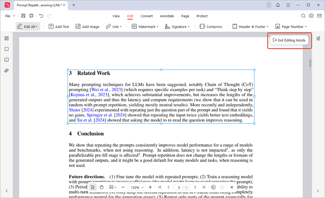Switch to the Protect tab
325x198 pixels.
click(x=202, y=16)
